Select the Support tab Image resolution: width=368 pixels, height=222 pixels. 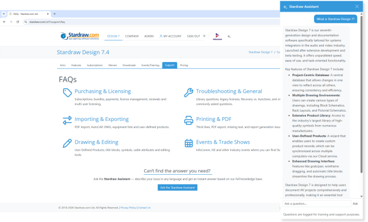[169, 65]
